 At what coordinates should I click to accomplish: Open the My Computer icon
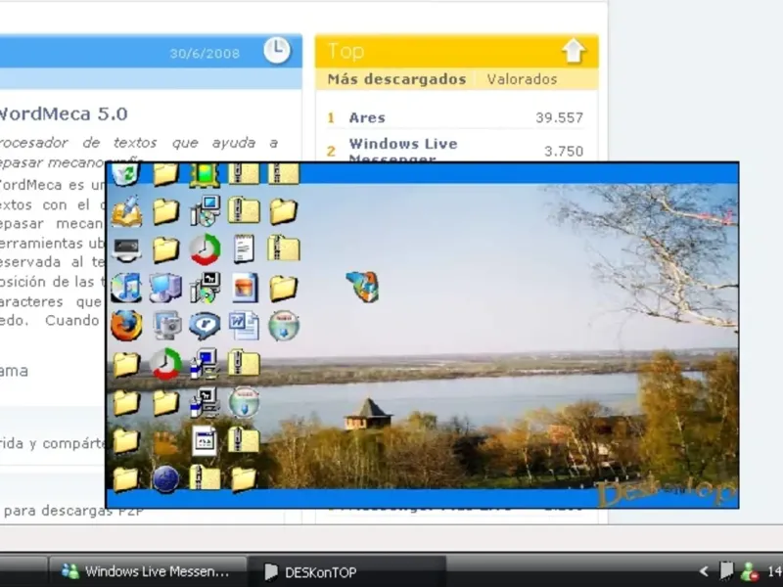click(165, 288)
